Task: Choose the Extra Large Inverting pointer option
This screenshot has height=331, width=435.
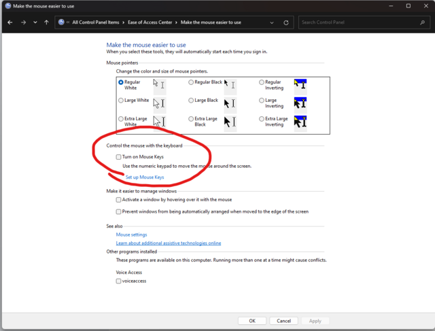Action: coord(262,119)
